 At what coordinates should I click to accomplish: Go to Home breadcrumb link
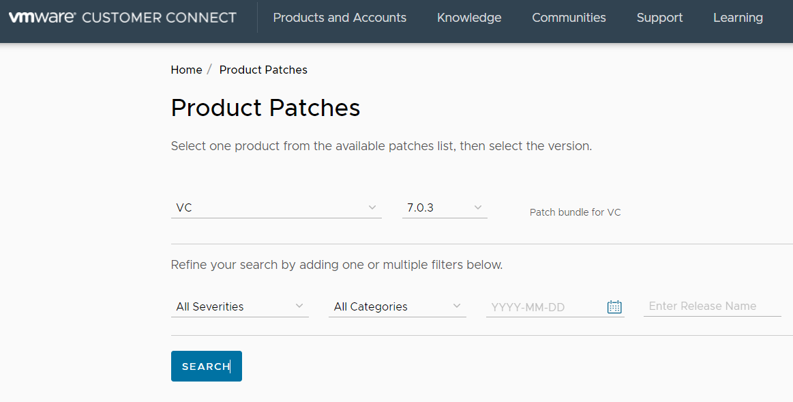click(x=187, y=70)
